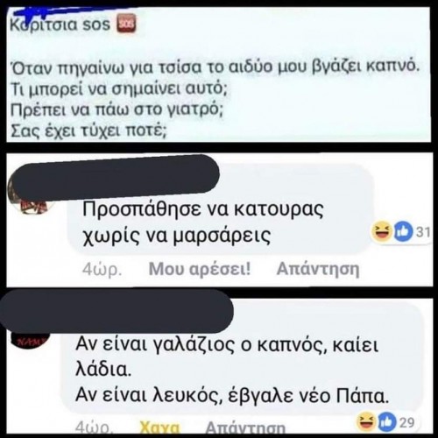Click "Απάντηση" under the first comment
The width and height of the screenshot is (438, 438).
coord(318,269)
